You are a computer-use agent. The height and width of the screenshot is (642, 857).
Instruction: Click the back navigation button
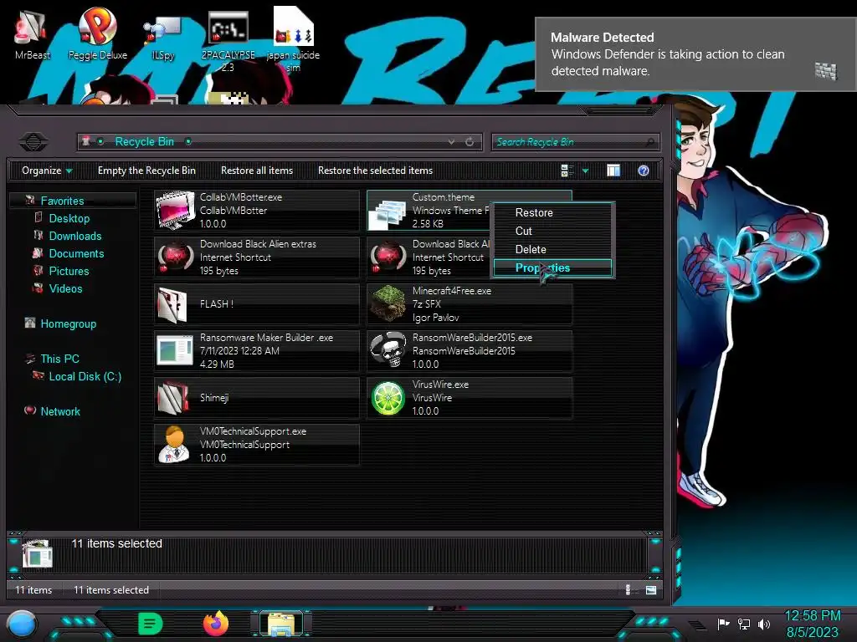[33, 142]
